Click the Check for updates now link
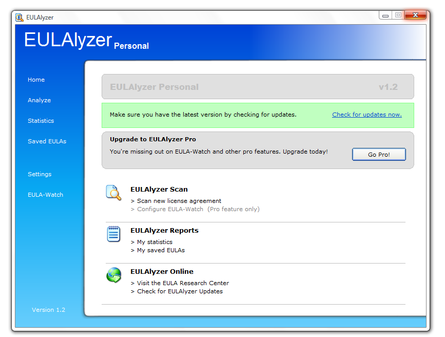 367,115
